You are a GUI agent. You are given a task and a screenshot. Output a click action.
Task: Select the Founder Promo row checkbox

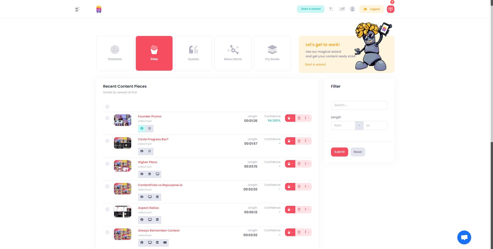[107, 118]
